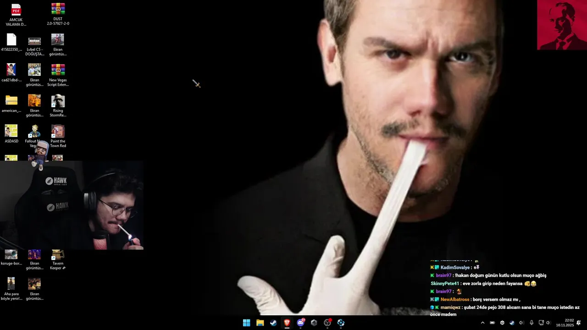The height and width of the screenshot is (330, 587).
Task: Launch Steam from the taskbar
Action: 273,323
